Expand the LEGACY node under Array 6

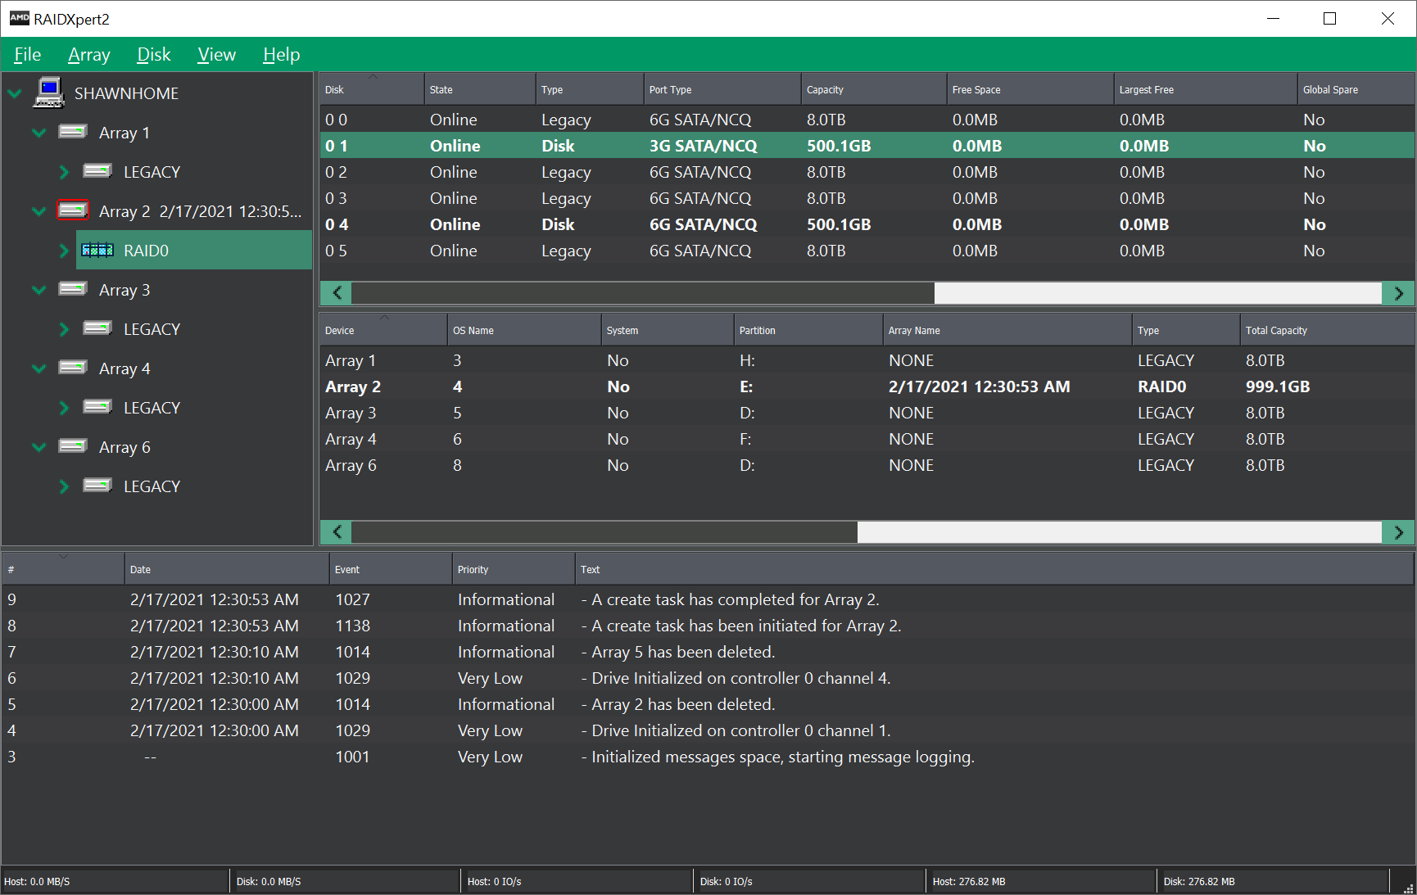pos(64,486)
